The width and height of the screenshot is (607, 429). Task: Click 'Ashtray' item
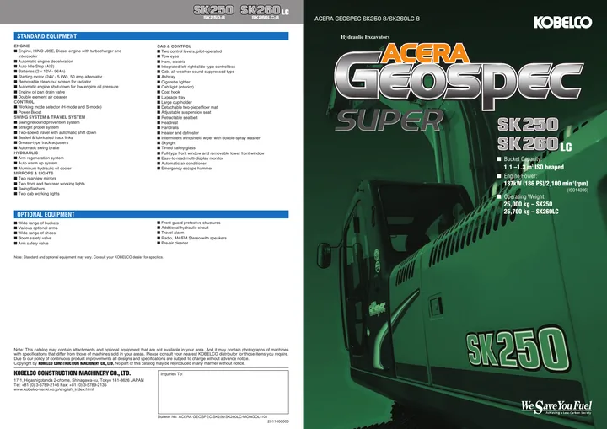click(168, 77)
